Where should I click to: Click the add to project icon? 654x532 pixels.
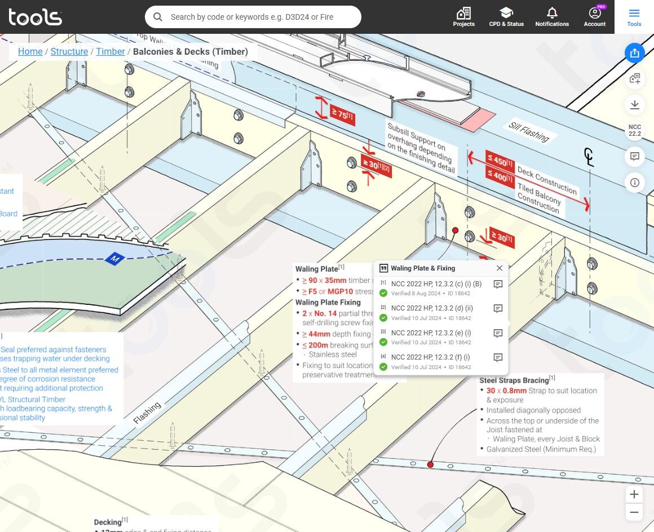pos(634,79)
